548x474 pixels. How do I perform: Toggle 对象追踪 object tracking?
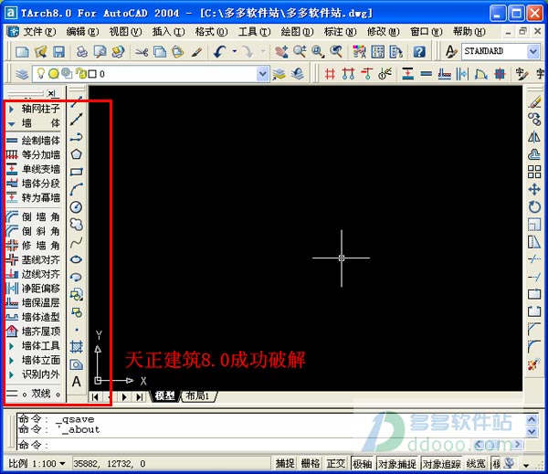441,464
